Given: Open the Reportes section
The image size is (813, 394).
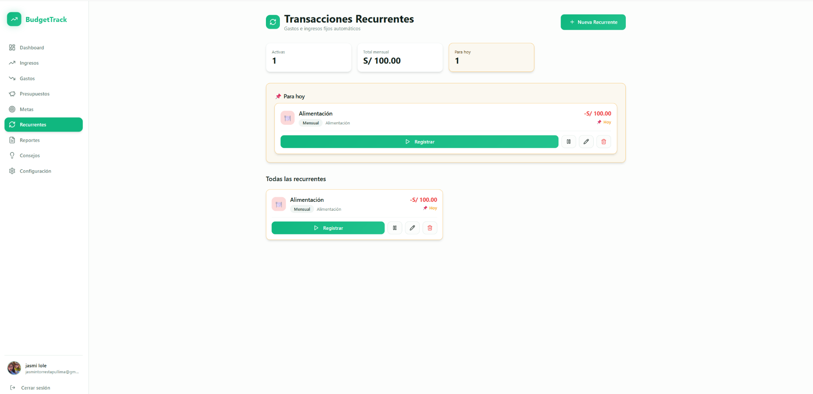Looking at the screenshot, I should pos(29,140).
